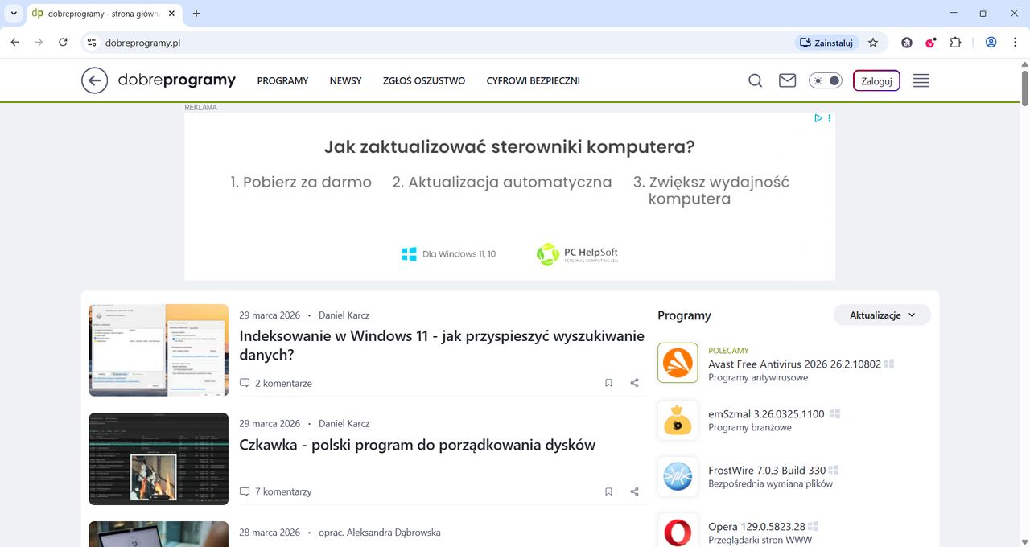The image size is (1030, 547).
Task: Click the AdChoices triangle icon on ad
Action: 818,118
